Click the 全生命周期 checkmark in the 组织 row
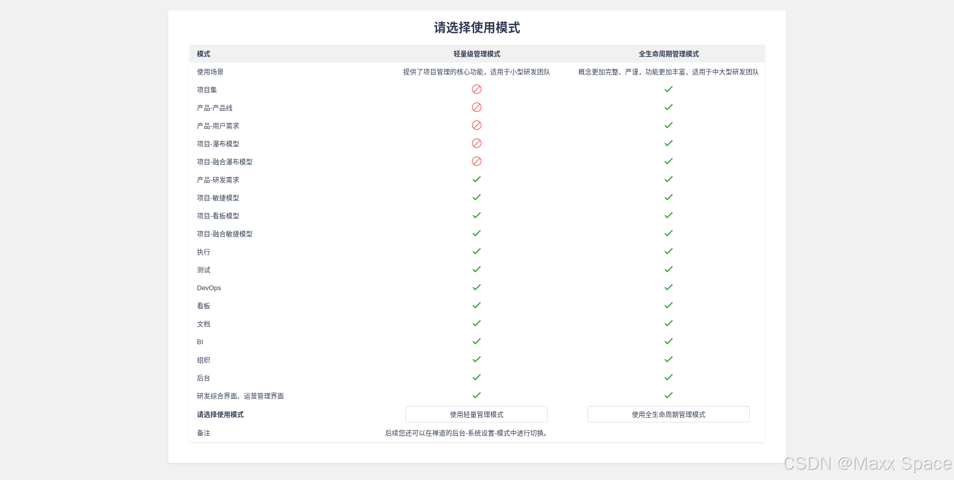Screen dimensions: 954x480 (x=668, y=359)
